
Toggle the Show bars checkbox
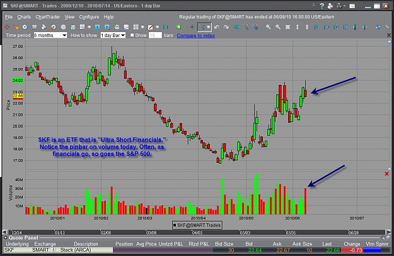click(132, 35)
